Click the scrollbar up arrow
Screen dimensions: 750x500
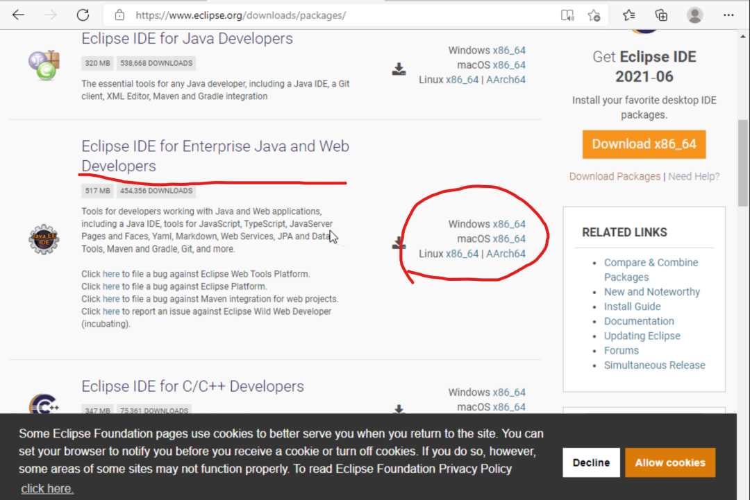tap(742, 36)
